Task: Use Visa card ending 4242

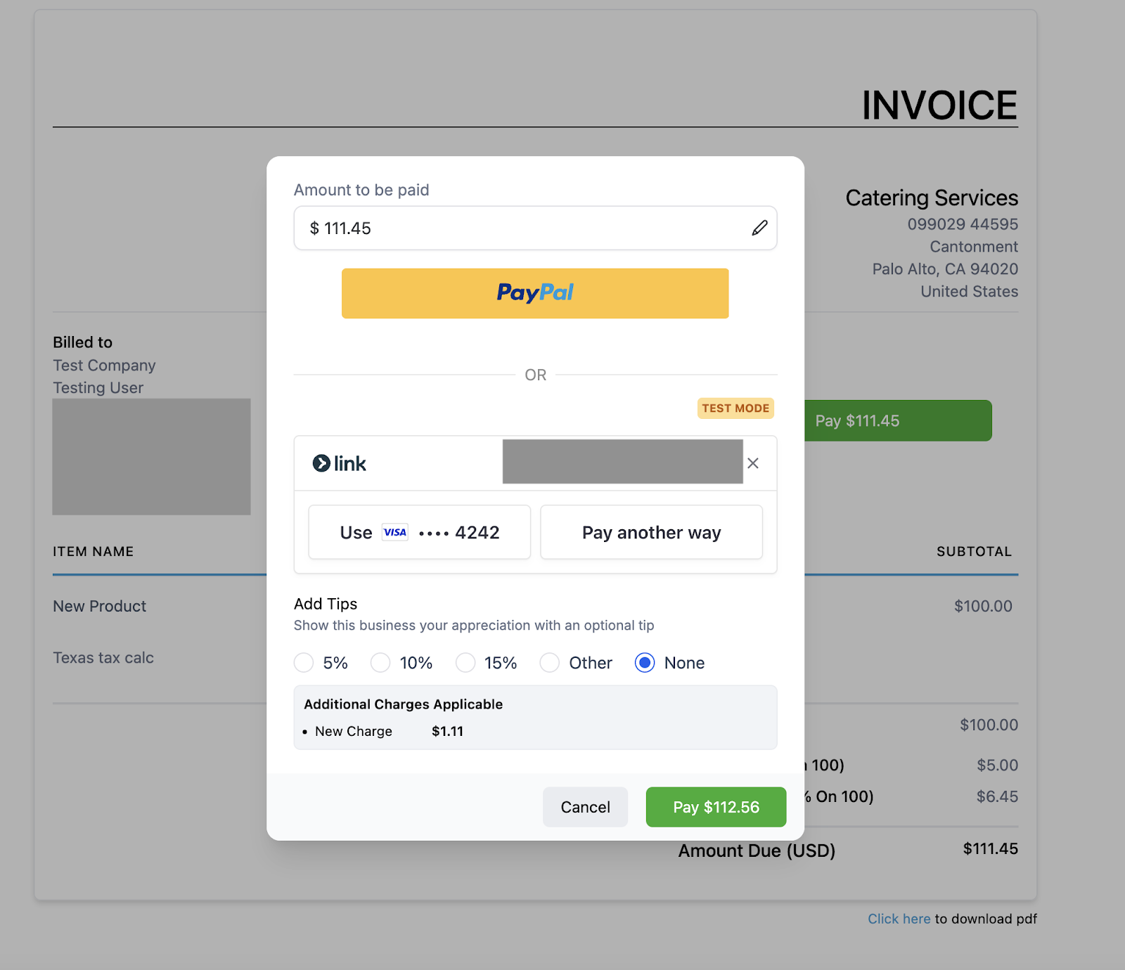Action: [420, 532]
